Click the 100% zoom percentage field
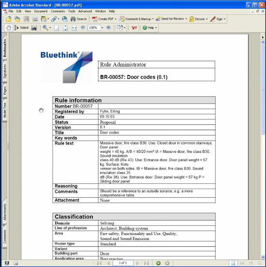The width and height of the screenshot is (266, 267). click(94, 28)
